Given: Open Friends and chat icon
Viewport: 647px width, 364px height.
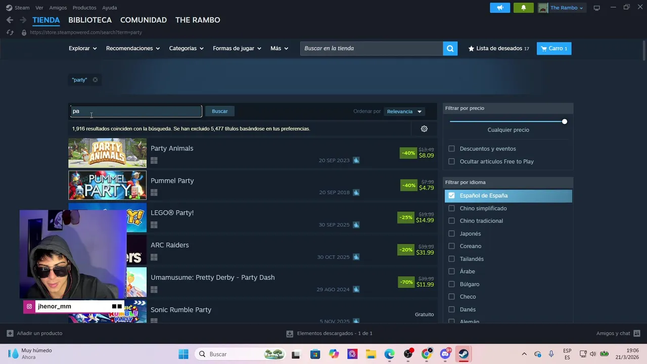Looking at the screenshot, I should 637,333.
